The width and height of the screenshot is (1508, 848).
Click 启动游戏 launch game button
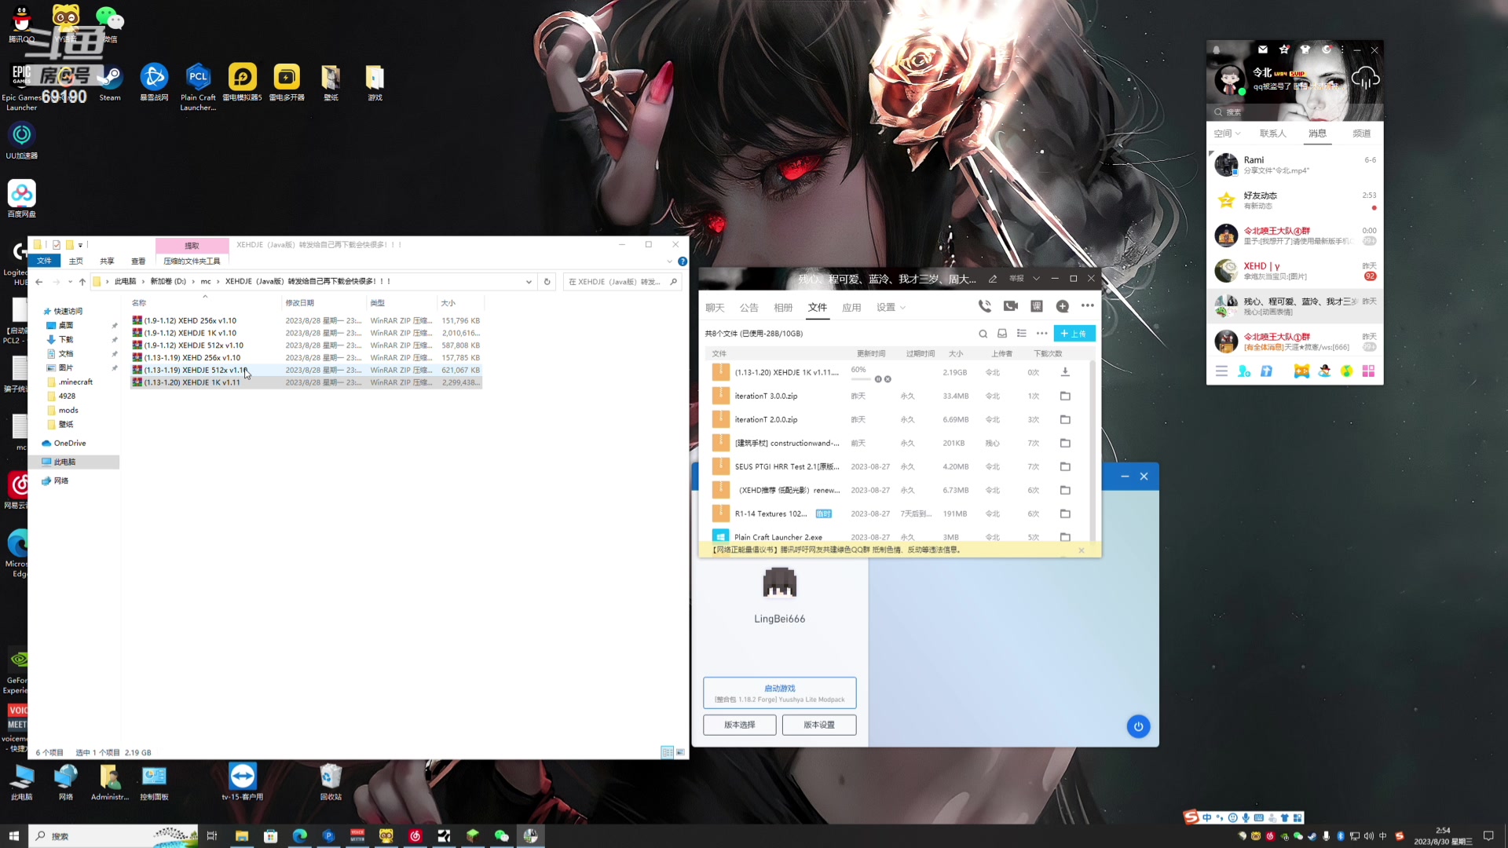point(779,693)
